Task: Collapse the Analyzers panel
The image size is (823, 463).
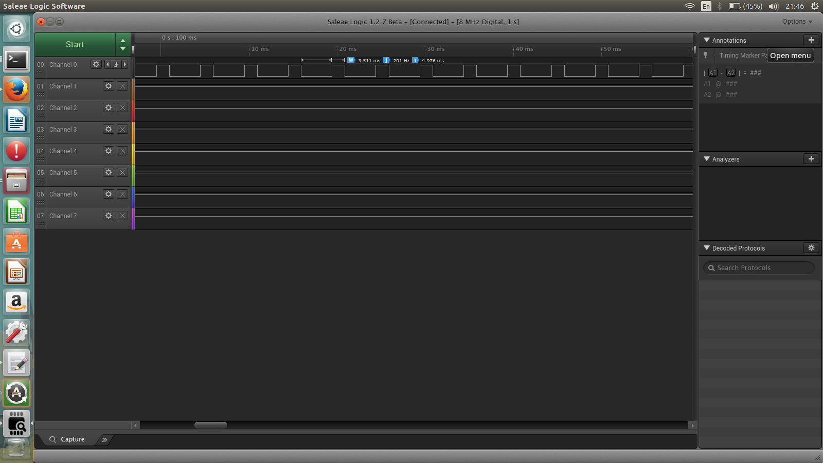Action: tap(707, 159)
